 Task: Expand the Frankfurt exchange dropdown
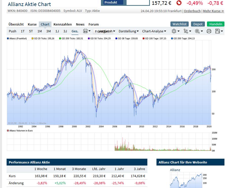pos(103,31)
